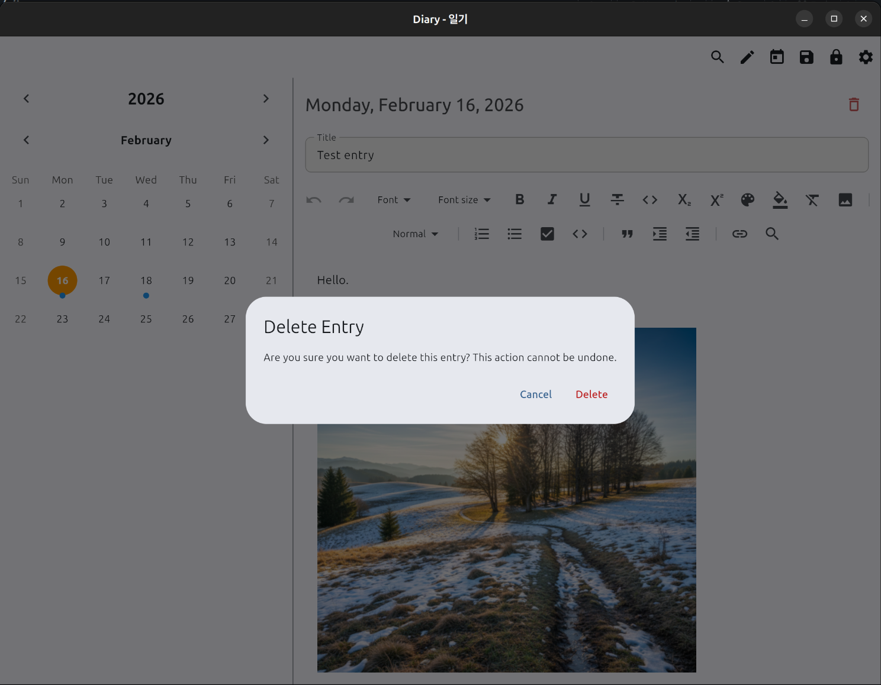Click the 2026 year label

[146, 99]
